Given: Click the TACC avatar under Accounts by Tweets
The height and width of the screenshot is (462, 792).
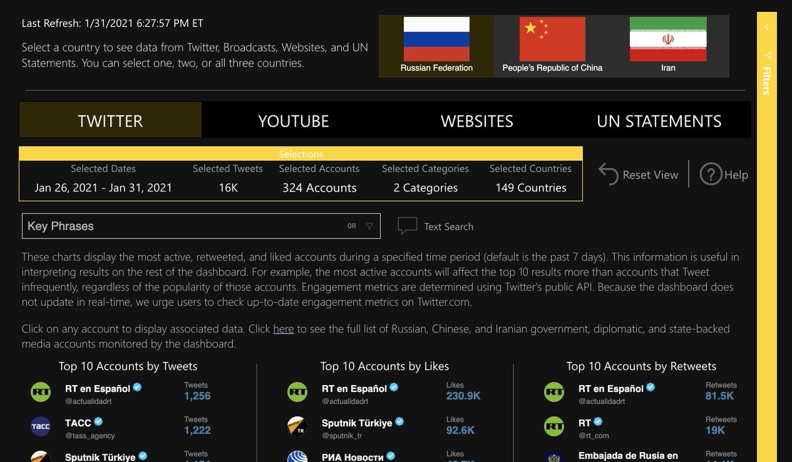Looking at the screenshot, I should pos(41,427).
